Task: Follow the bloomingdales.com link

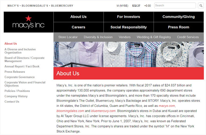Action: tap(70, 111)
